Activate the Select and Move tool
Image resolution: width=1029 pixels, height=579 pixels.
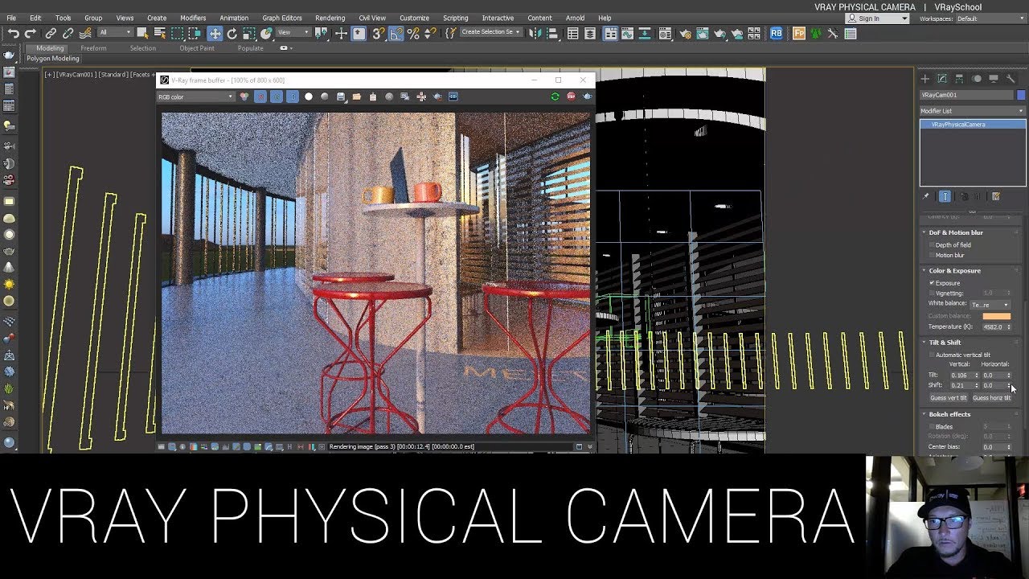click(x=215, y=33)
